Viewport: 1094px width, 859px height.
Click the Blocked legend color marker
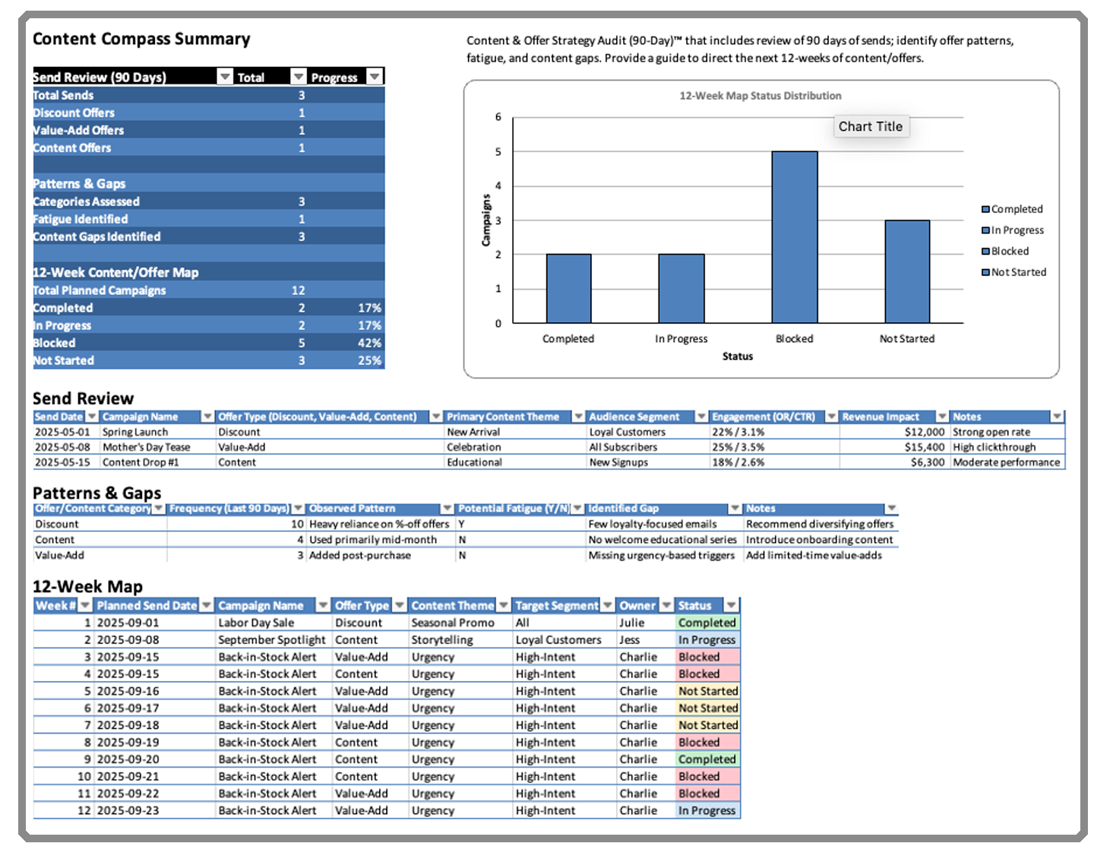[985, 252]
